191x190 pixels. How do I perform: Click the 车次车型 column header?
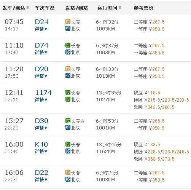click(45, 8)
